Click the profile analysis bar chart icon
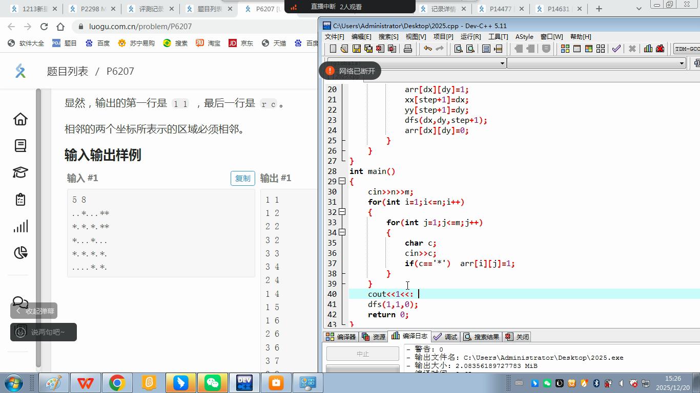Image resolution: width=700 pixels, height=393 pixels. [648, 49]
